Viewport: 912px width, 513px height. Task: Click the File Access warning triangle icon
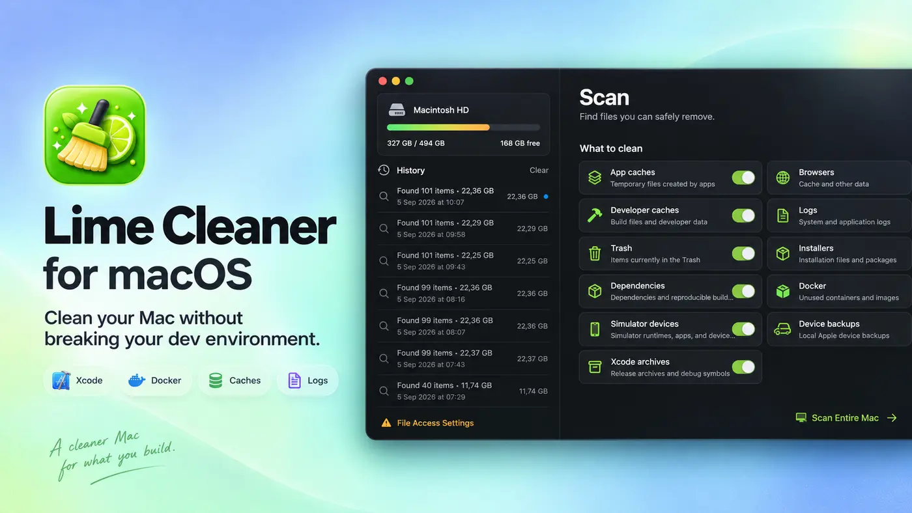386,423
